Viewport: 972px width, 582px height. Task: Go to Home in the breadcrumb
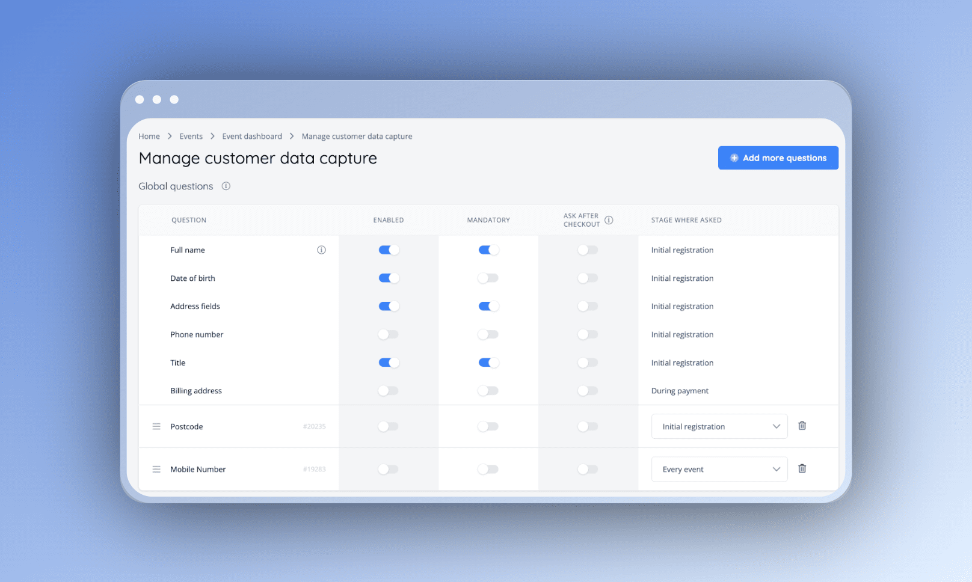pos(149,136)
